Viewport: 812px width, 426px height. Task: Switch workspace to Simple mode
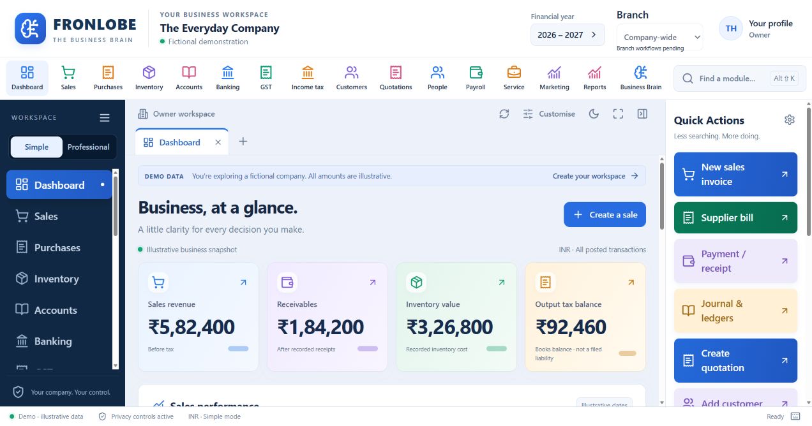(x=36, y=147)
